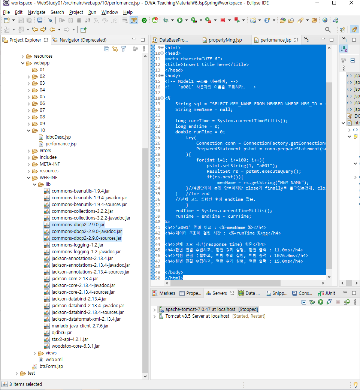Open the Navigate menu
This screenshot has width=360, height=390.
[37, 12]
